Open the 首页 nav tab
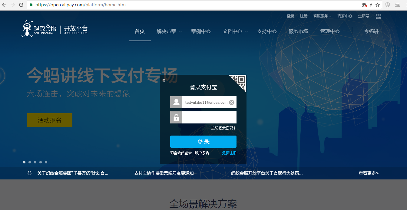Image resolution: width=407 pixels, height=210 pixels. pos(140,31)
